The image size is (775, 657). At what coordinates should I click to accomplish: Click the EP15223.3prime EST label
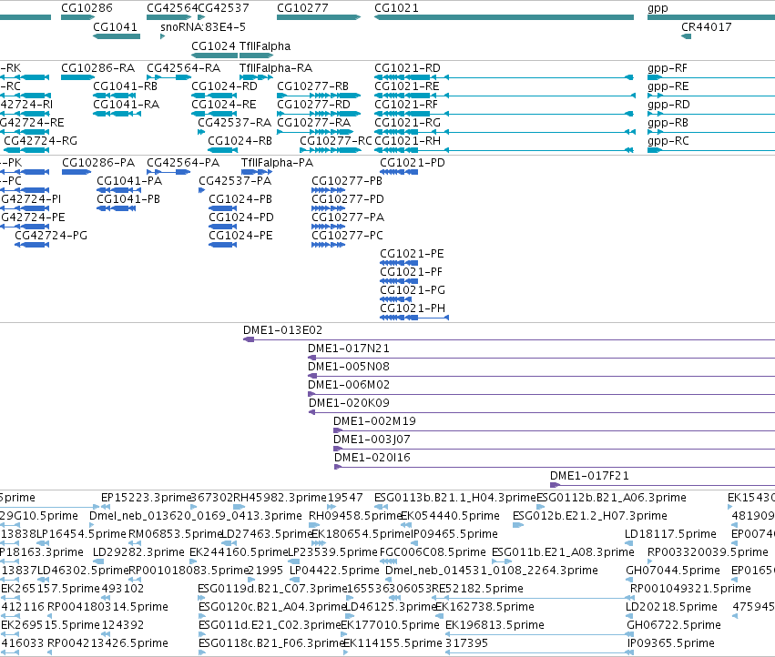tap(146, 498)
